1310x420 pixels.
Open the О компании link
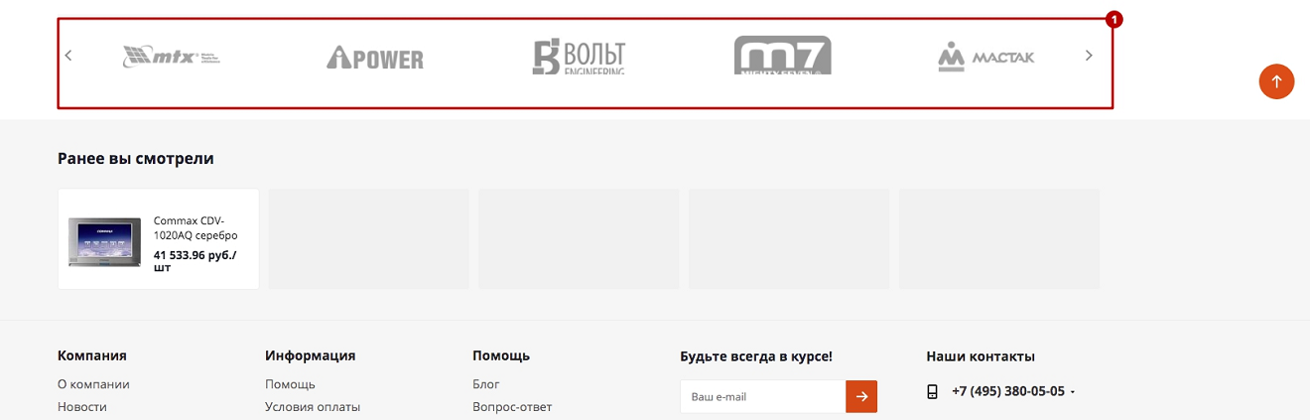(x=93, y=384)
